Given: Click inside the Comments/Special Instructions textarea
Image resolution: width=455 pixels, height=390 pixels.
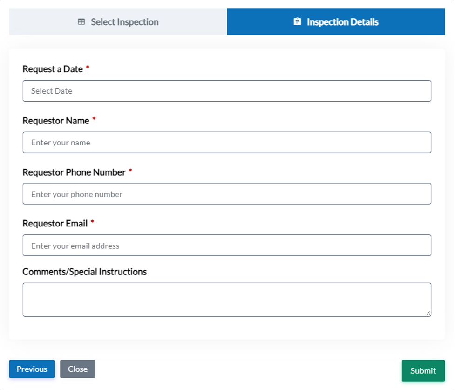Looking at the screenshot, I should pyautogui.click(x=227, y=300).
